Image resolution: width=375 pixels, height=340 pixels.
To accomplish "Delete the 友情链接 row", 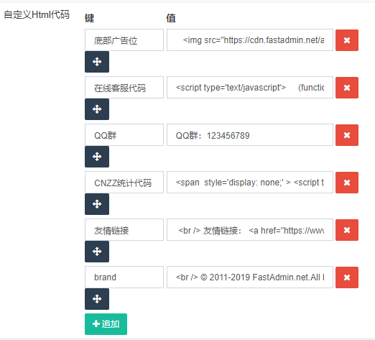I will [x=347, y=230].
